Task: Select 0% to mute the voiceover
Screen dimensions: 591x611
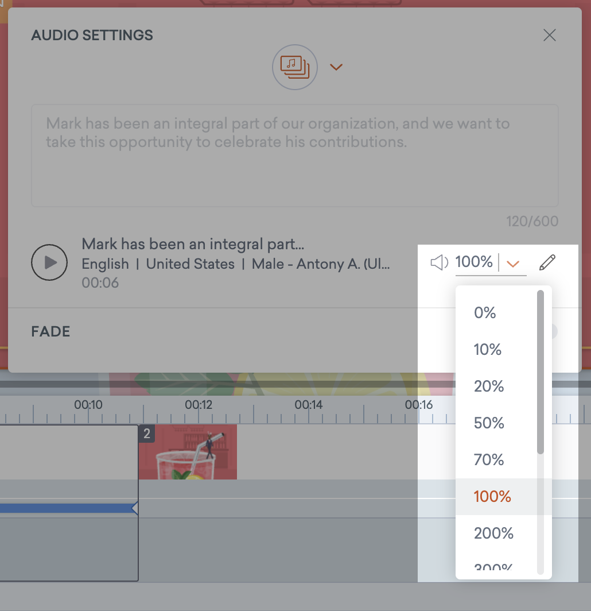Action: pyautogui.click(x=485, y=312)
